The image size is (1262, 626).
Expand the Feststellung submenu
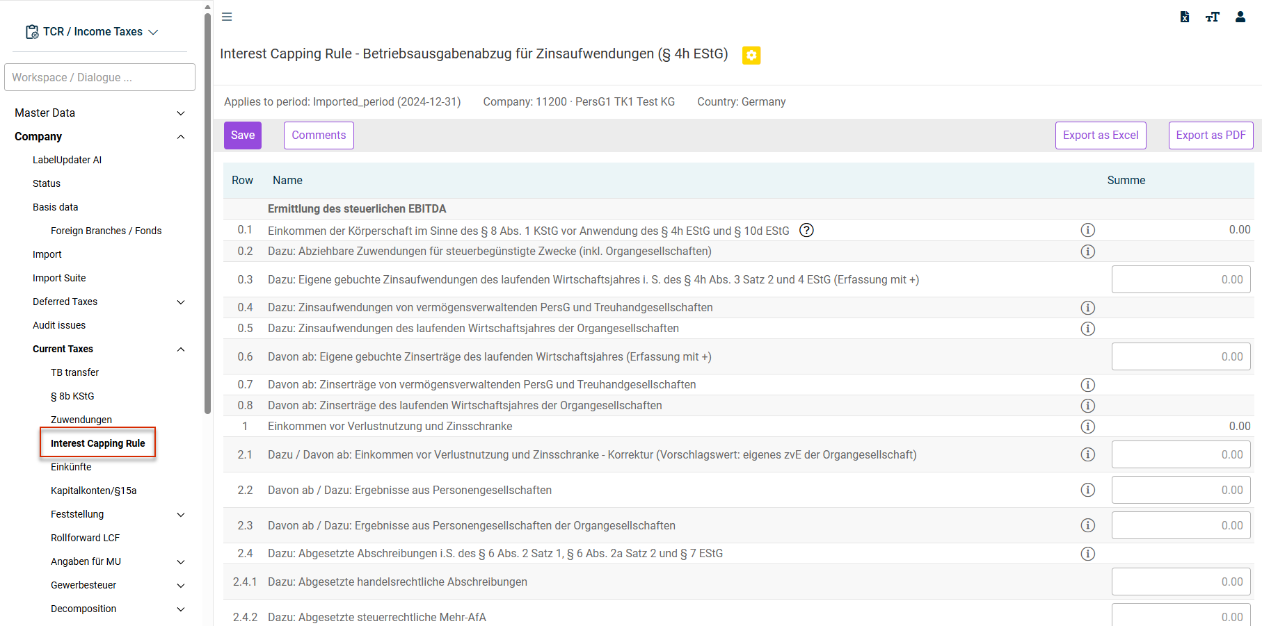(x=181, y=515)
